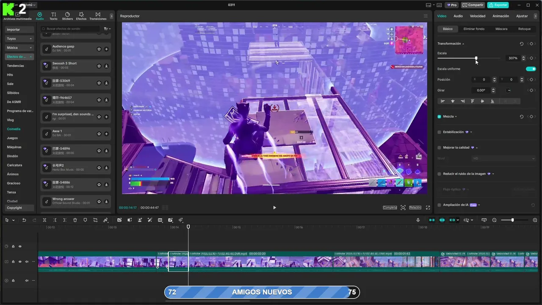Click the Relación aspect button
Screen dimensions: 542x305
coord(415,208)
